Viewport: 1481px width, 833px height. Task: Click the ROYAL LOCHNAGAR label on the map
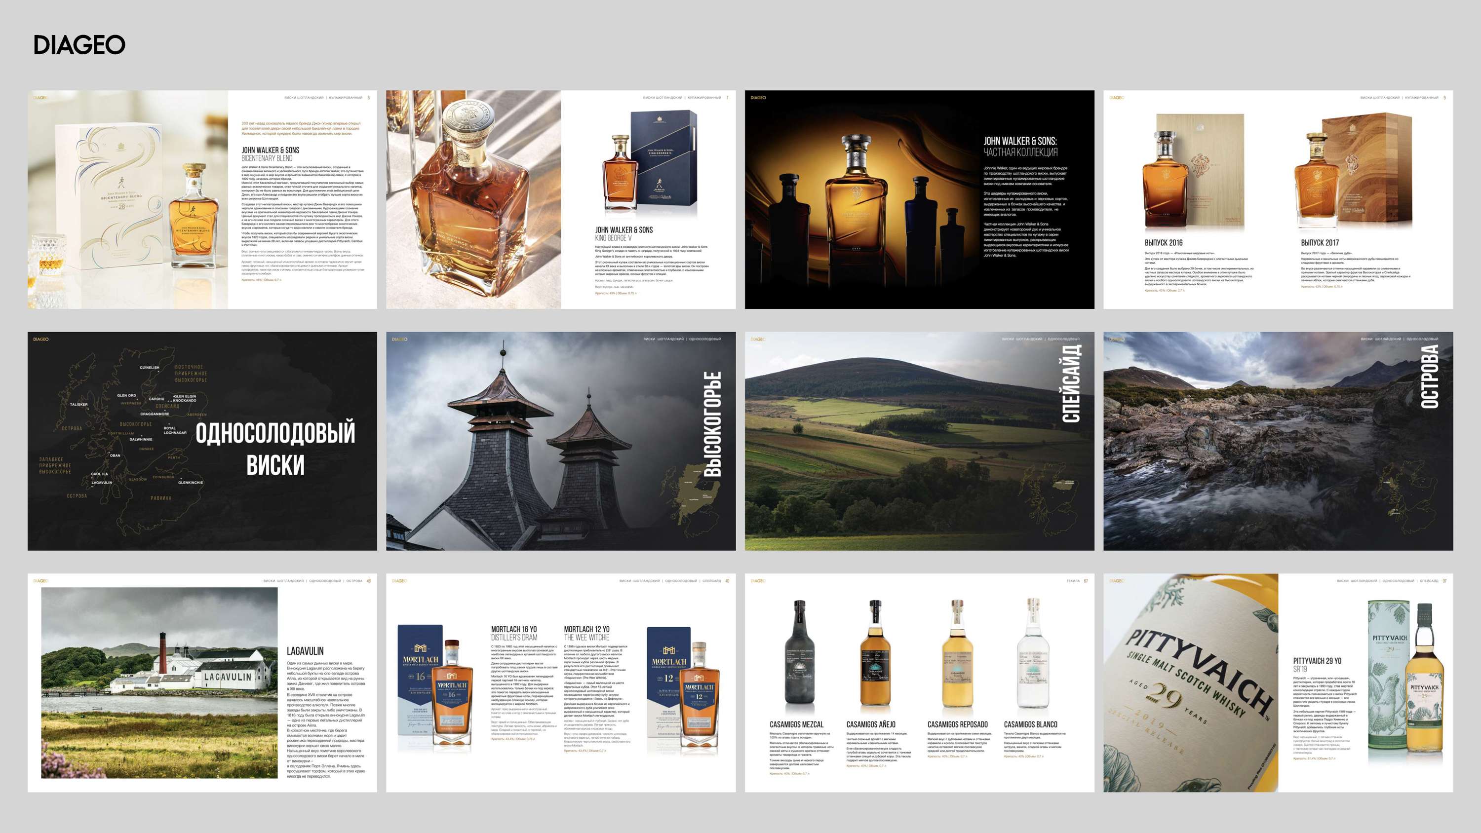pos(175,430)
